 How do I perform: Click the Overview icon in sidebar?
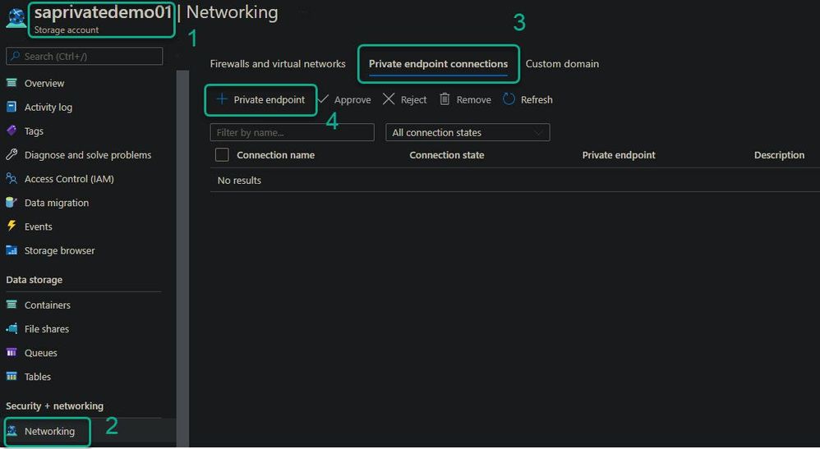click(12, 83)
